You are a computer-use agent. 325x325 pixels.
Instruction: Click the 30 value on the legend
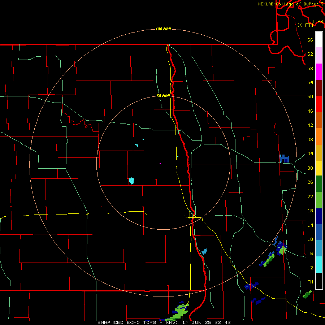point(310,168)
